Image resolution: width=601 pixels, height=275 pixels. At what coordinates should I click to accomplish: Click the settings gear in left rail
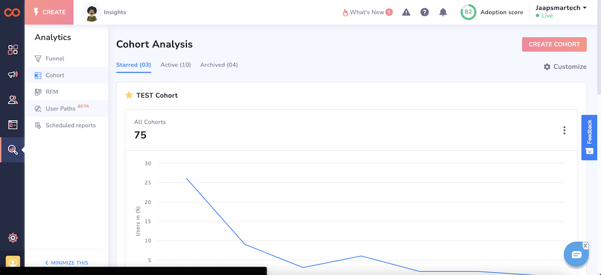pos(13,238)
